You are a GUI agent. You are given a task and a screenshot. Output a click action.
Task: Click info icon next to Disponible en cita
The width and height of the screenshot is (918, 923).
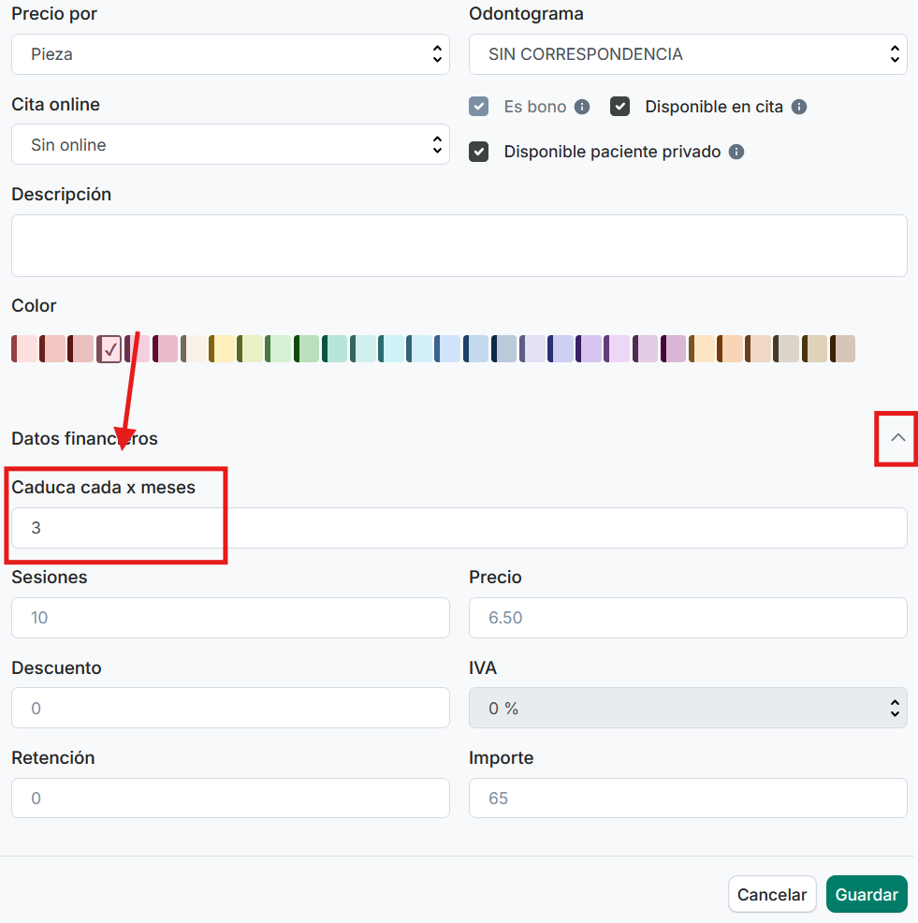point(799,107)
